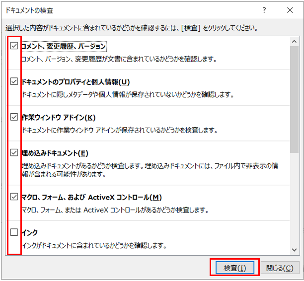Enable the インク checkbox
This screenshot has width=304, height=281.
[x=14, y=232]
